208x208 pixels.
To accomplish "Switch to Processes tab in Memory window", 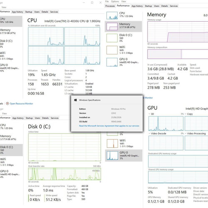I will click(110, 6).
